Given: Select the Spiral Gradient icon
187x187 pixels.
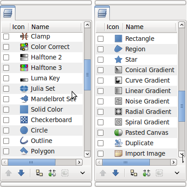Looking at the screenshot, I should tap(118, 122).
